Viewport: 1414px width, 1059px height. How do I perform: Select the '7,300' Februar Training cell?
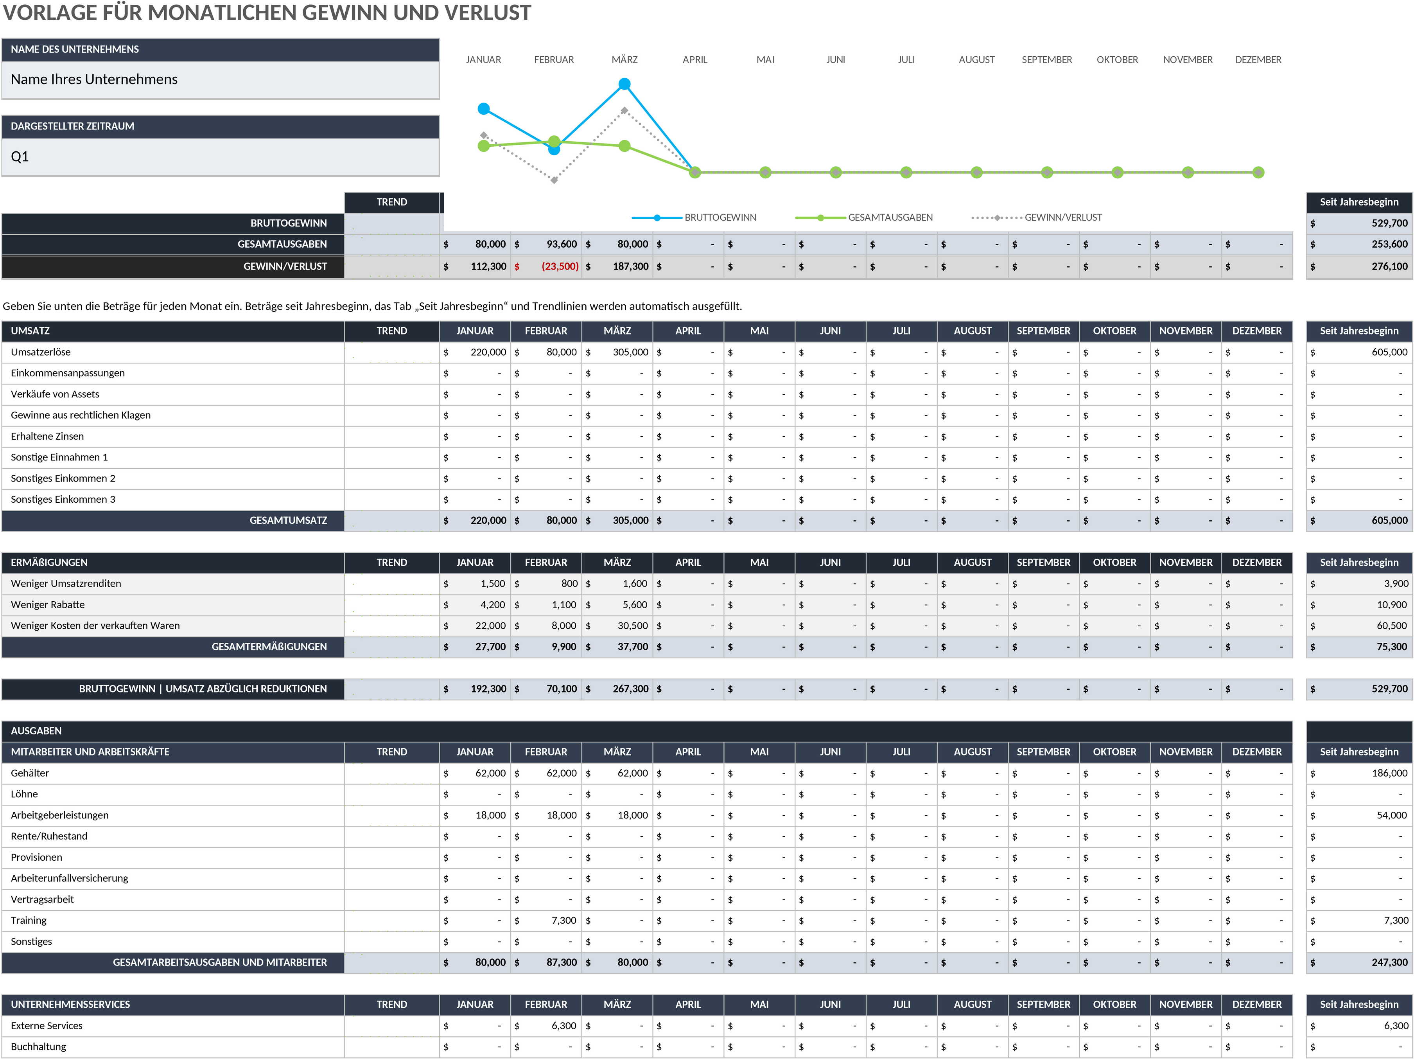click(x=546, y=921)
